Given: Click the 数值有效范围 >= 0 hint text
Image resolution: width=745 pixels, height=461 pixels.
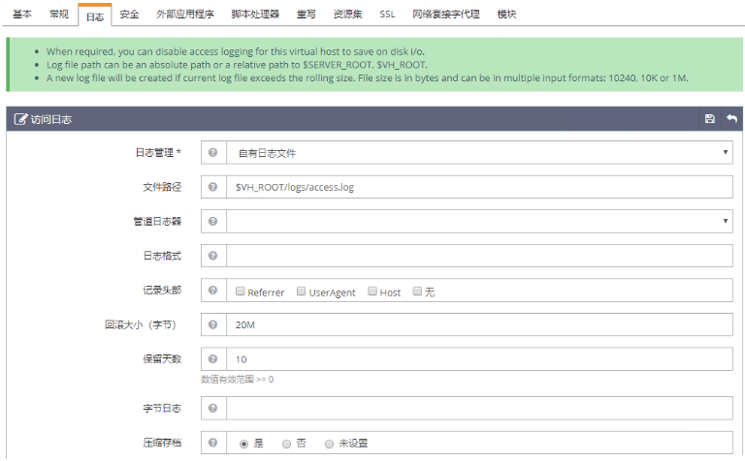Looking at the screenshot, I should (237, 379).
